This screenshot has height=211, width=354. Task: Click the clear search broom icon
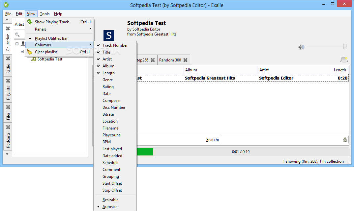click(x=345, y=140)
